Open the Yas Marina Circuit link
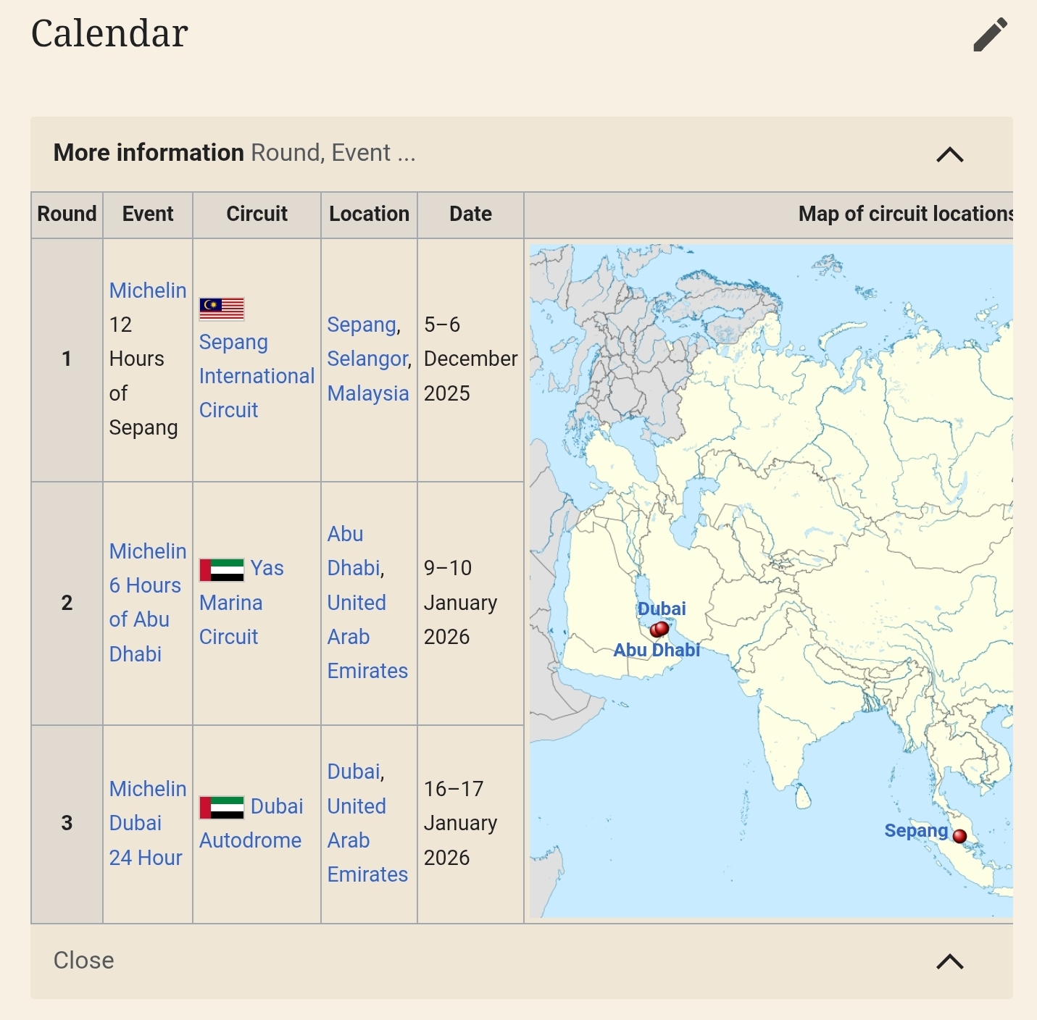 click(241, 603)
